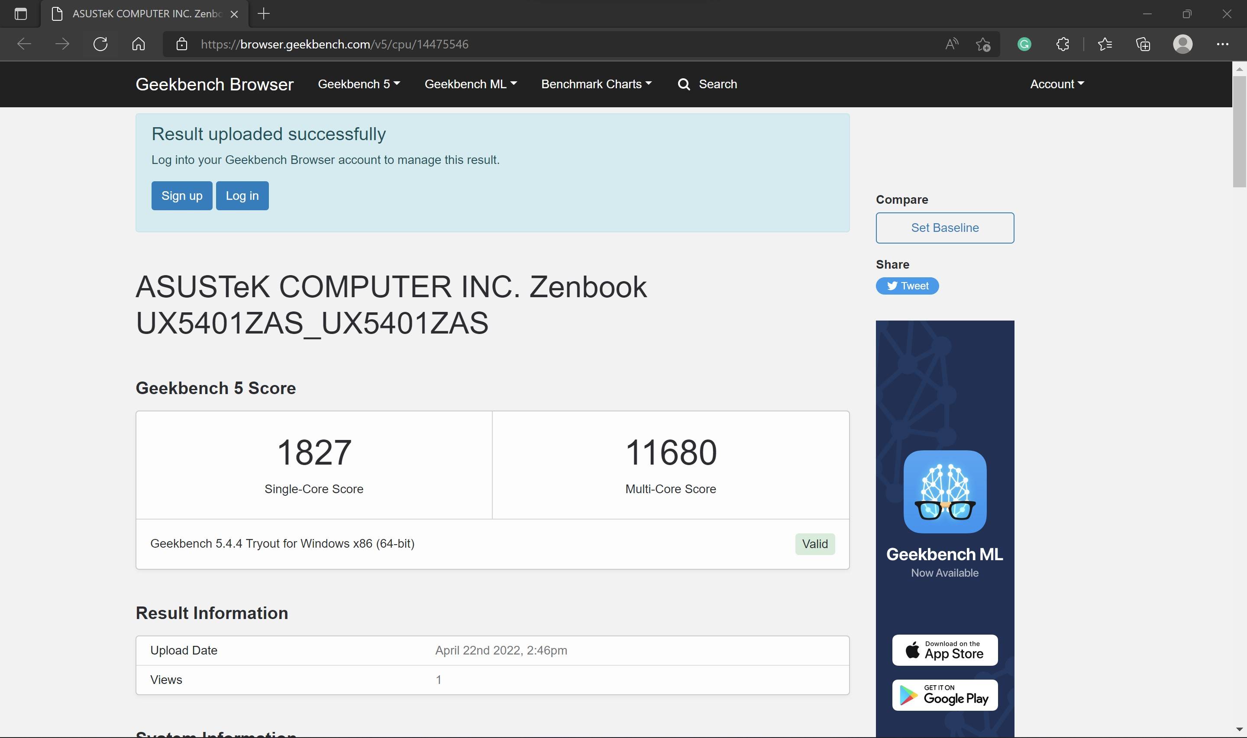Add this page to favorites

[x=983, y=44]
